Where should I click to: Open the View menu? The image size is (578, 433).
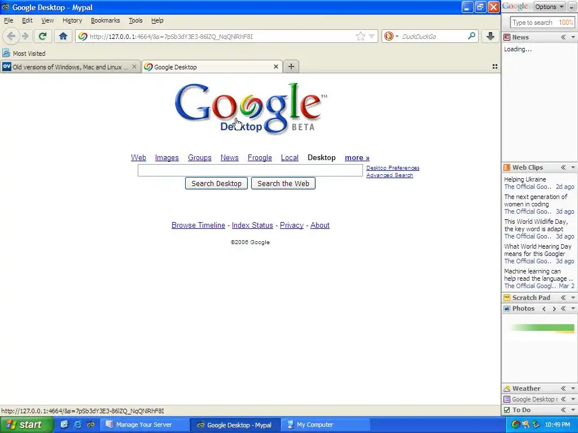(47, 20)
